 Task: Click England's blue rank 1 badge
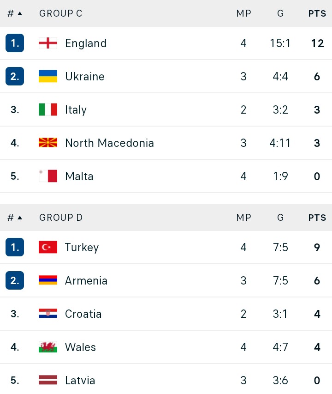pos(15,43)
